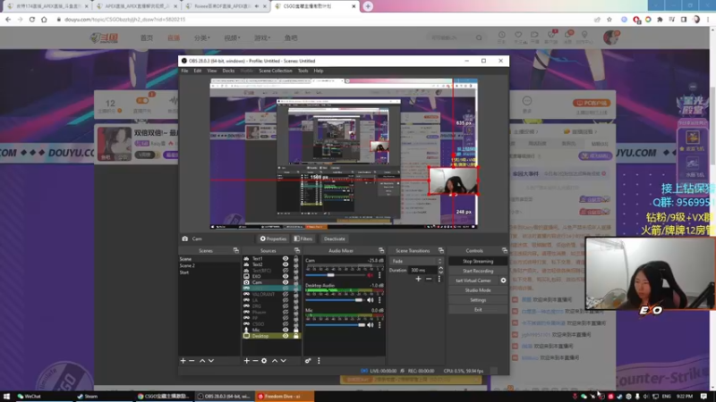Image resolution: width=716 pixels, height=402 pixels.
Task: Show the hidden CSGO source
Action: [x=286, y=323]
